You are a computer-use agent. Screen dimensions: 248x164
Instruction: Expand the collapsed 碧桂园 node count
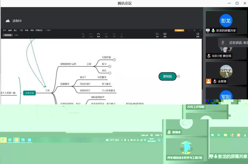[179, 76]
